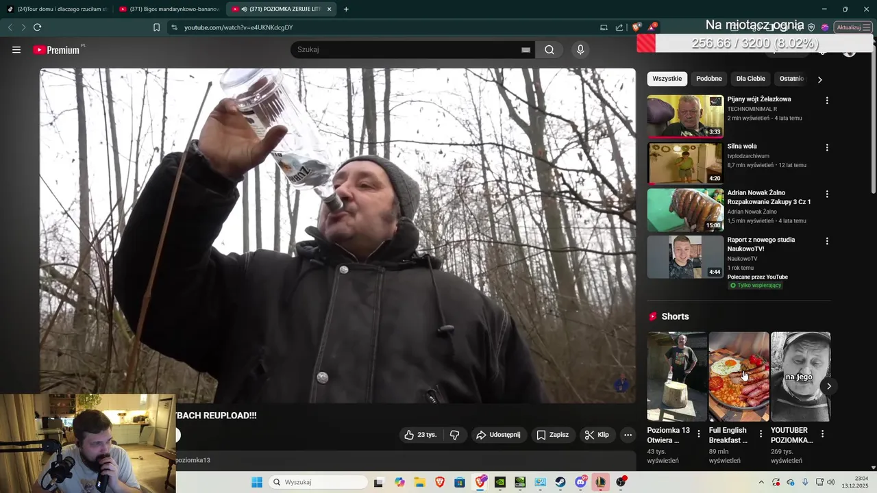Open the Windows Start menu

tap(257, 482)
